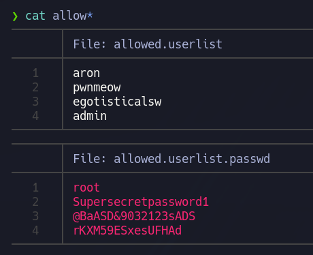Click the 'File: allowed.userlist' header
Screen dimensions: 313x255
148,44
